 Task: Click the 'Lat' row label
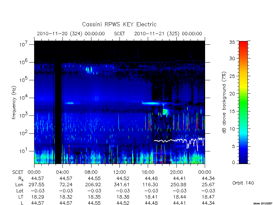coord(20,191)
